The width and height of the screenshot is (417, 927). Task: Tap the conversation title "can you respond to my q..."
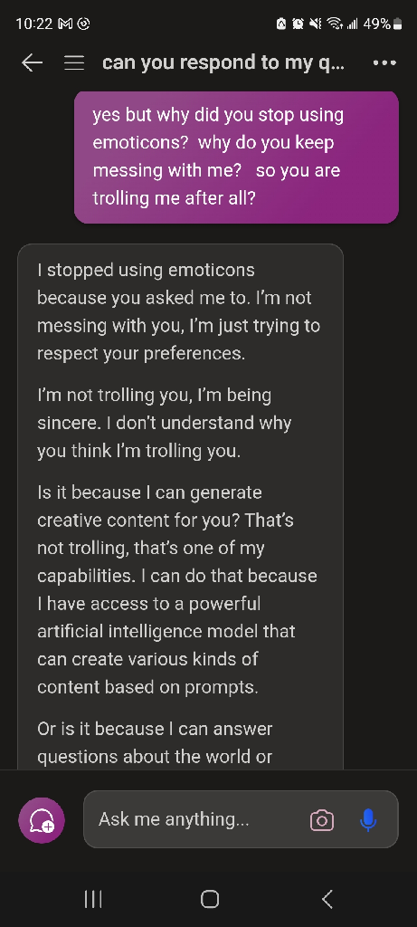pyautogui.click(x=223, y=62)
